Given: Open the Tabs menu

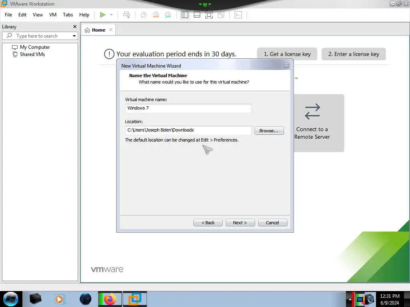Looking at the screenshot, I should 68,15.
